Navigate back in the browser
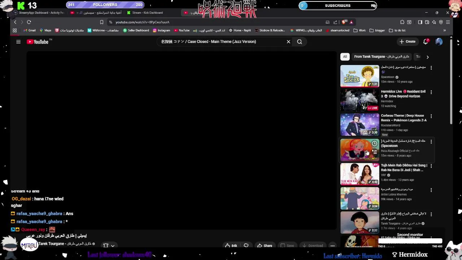462x260 pixels. tap(15, 22)
